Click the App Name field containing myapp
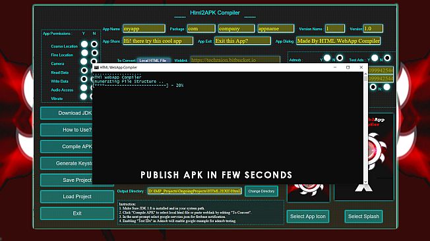 [144, 28]
